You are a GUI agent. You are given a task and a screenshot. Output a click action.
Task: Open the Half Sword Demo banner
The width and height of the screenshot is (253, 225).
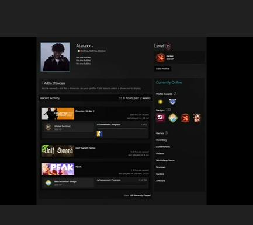point(58,151)
